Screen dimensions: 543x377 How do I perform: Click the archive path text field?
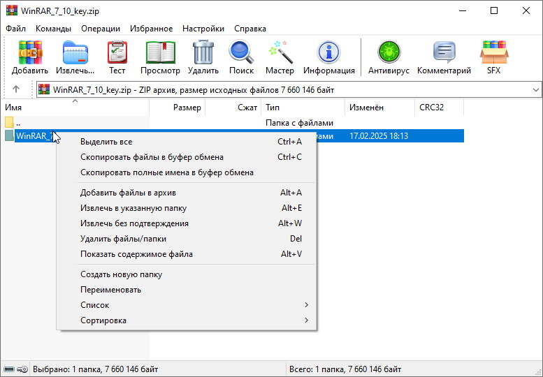point(289,90)
